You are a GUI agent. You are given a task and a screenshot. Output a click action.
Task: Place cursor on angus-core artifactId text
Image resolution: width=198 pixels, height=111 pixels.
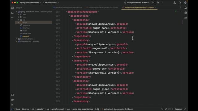100,28
